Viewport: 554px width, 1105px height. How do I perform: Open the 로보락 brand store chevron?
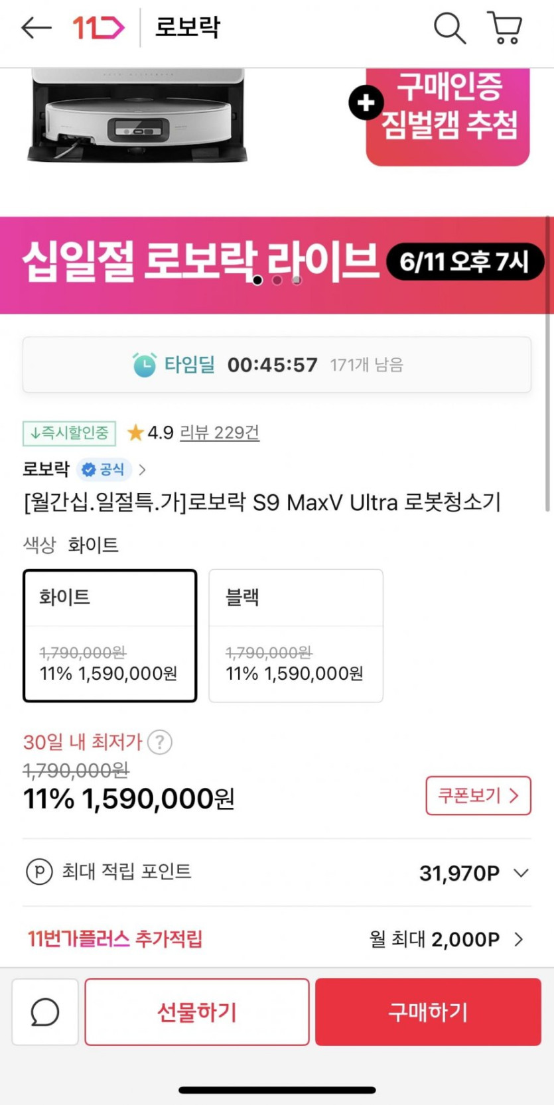pos(142,470)
